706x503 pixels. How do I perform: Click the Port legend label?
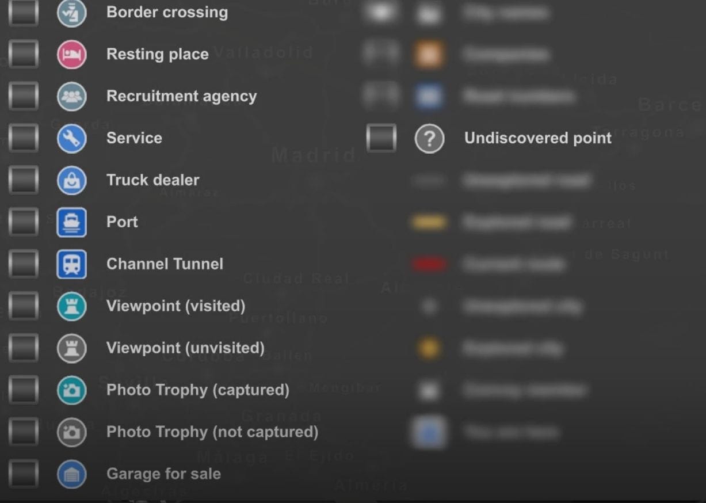click(x=122, y=222)
